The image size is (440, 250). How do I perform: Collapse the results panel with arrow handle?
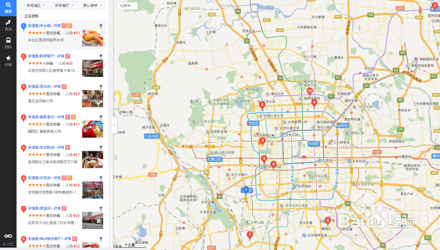point(114,125)
